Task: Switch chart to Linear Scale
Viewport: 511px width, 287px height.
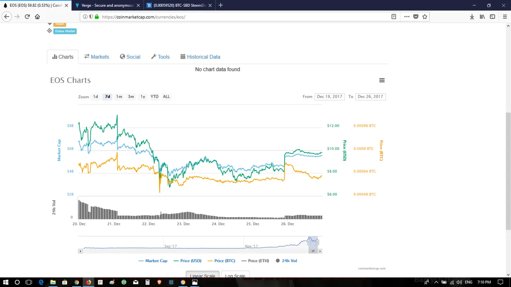Action: [x=202, y=275]
